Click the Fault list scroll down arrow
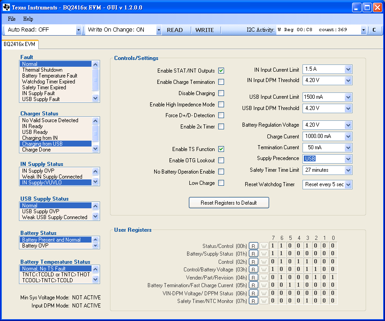Viewport: 385px width, 321px height. pos(95,98)
